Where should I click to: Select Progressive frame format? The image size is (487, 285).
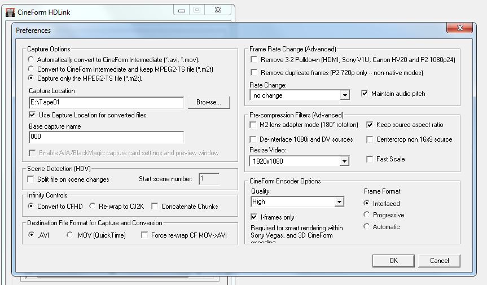[x=366, y=214]
